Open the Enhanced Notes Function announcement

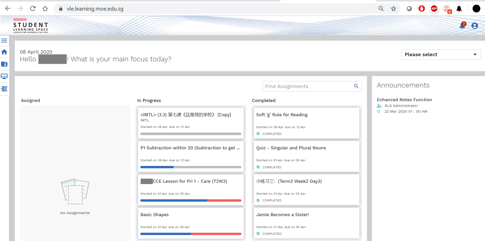click(404, 100)
